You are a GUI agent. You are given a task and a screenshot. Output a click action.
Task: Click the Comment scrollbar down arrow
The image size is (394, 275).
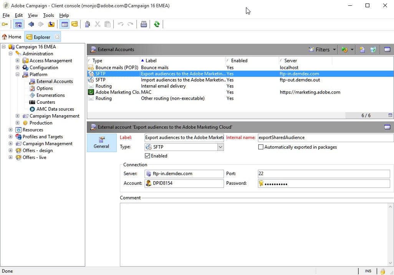coord(390,263)
